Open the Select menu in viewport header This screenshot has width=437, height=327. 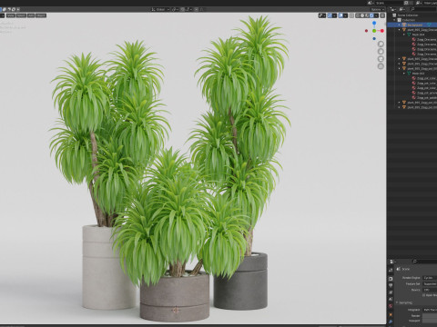pyautogui.click(x=21, y=15)
